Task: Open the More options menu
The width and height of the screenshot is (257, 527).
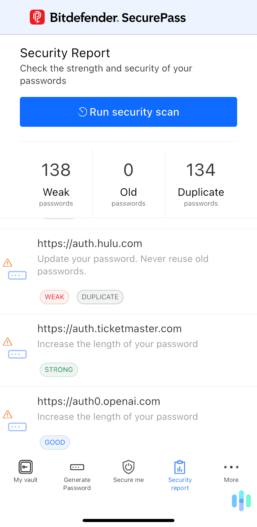Action: click(231, 472)
